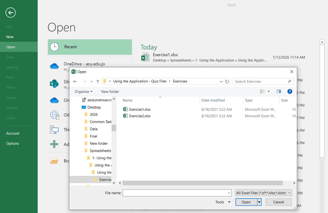Select the New folder tree item
This screenshot has height=213, width=328.
(x=99, y=143)
